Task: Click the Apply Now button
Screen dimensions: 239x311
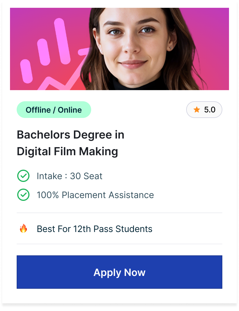Action: [x=120, y=272]
